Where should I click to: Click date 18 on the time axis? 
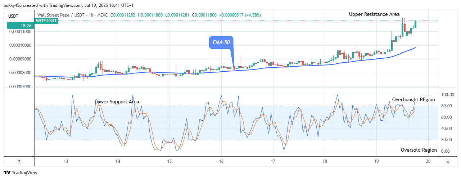[325, 162]
